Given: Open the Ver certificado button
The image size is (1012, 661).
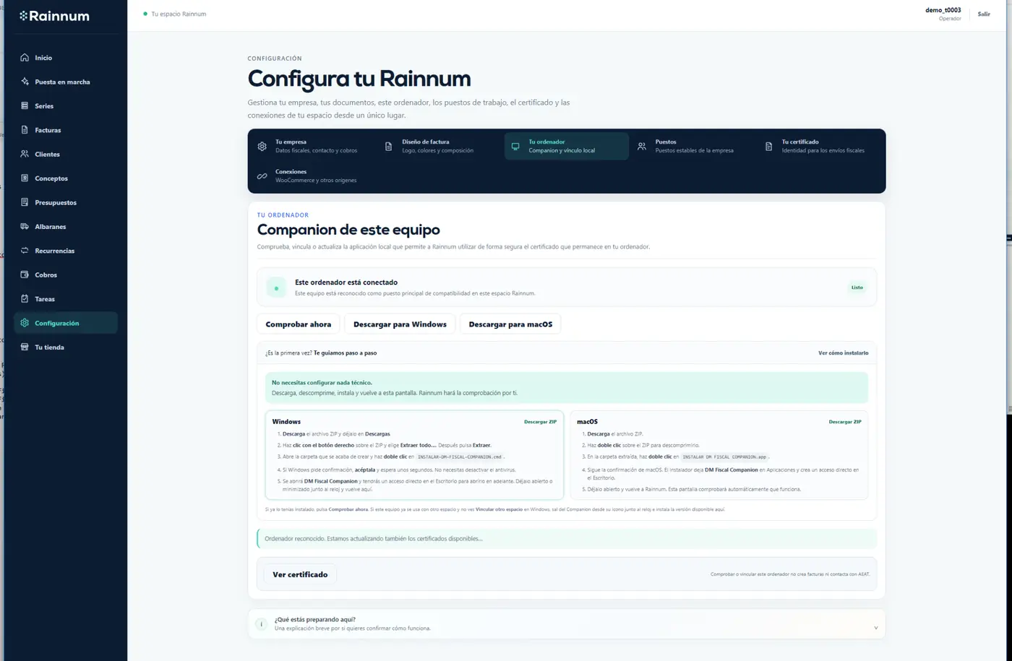Looking at the screenshot, I should (300, 575).
